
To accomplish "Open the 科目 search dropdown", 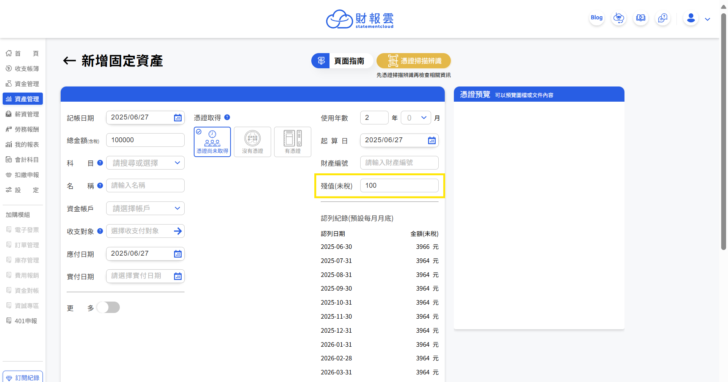I will tap(145, 163).
